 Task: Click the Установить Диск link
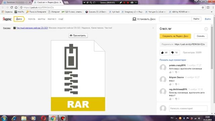pos(144,19)
